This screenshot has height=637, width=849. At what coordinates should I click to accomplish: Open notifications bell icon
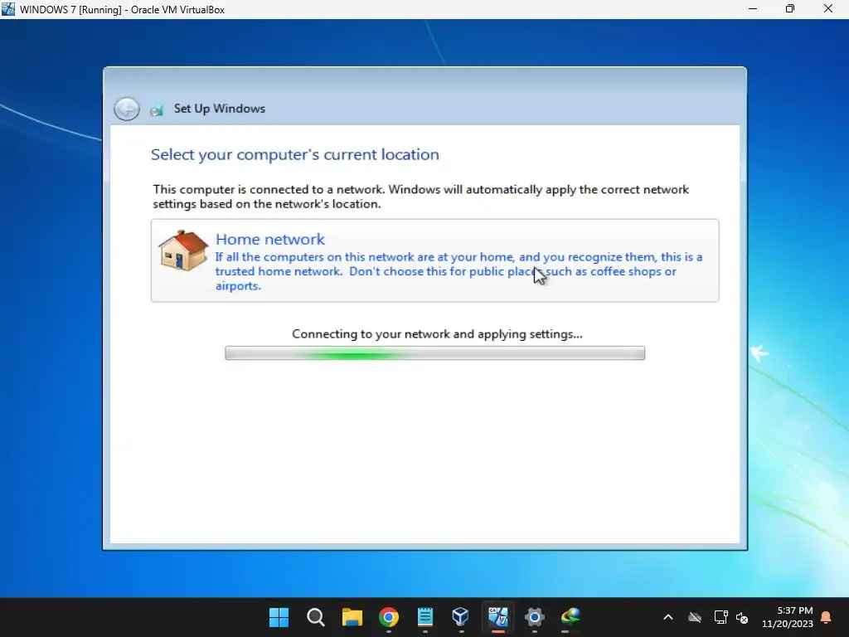click(x=827, y=617)
